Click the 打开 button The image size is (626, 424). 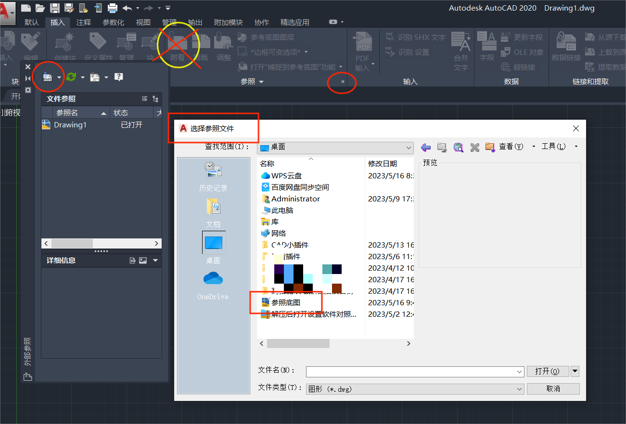(x=548, y=371)
